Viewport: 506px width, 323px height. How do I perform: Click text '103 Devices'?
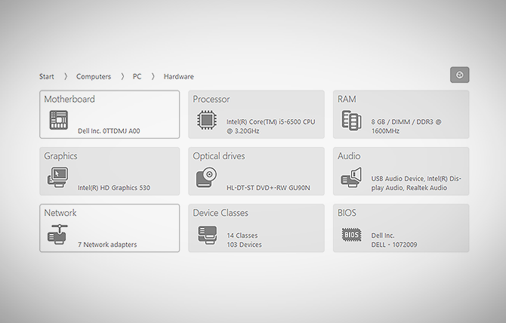point(244,245)
